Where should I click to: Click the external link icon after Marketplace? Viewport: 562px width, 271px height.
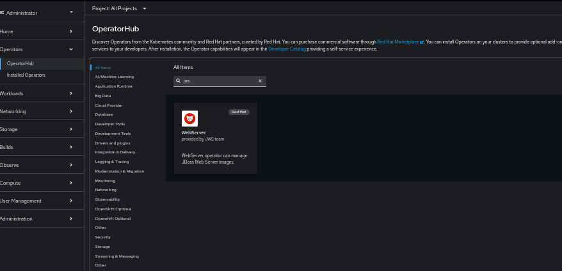click(x=422, y=42)
